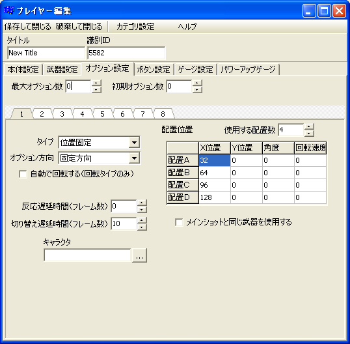This screenshot has height=344, width=350.
Task: Click 保存して閉じる menu item
Action: (x=28, y=27)
